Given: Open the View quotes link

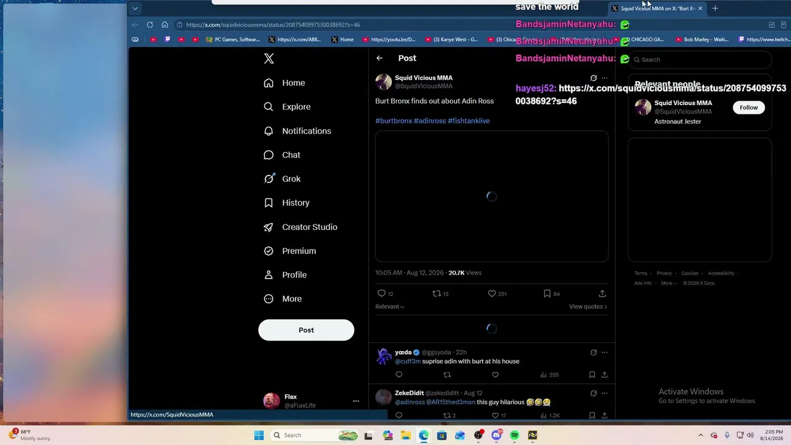Looking at the screenshot, I should coord(588,307).
